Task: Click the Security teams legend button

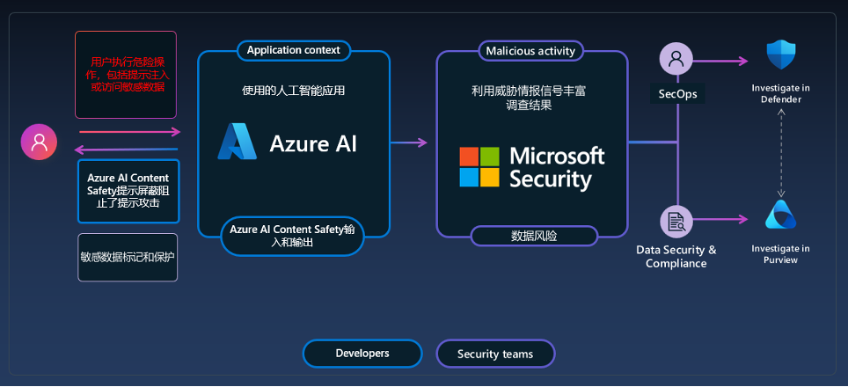Action: (495, 354)
